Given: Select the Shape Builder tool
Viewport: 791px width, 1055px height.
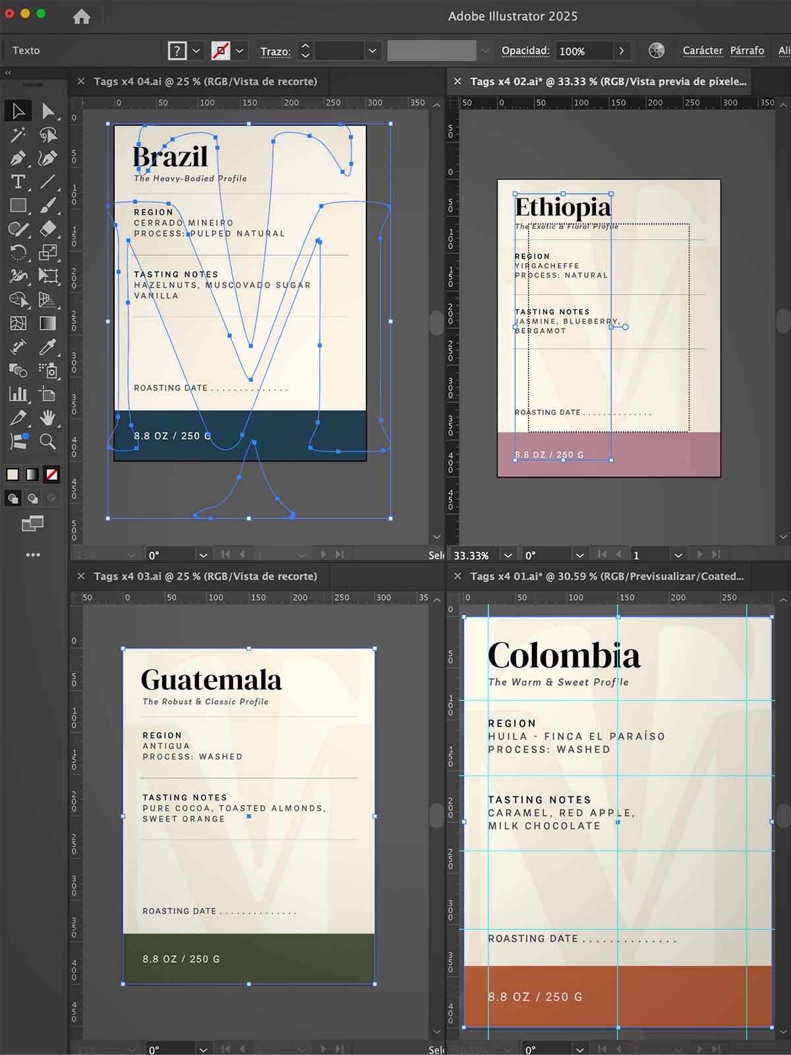Looking at the screenshot, I should pyautogui.click(x=18, y=299).
